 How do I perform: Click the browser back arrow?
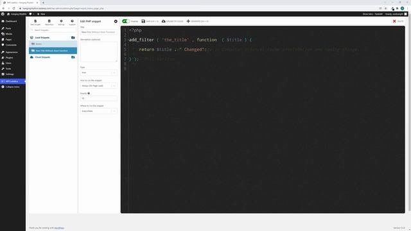click(x=3, y=8)
